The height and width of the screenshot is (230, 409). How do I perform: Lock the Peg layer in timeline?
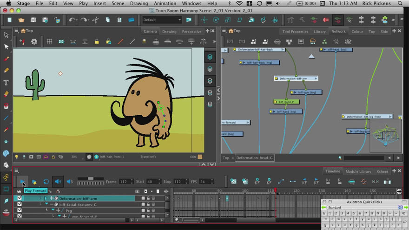148,210
